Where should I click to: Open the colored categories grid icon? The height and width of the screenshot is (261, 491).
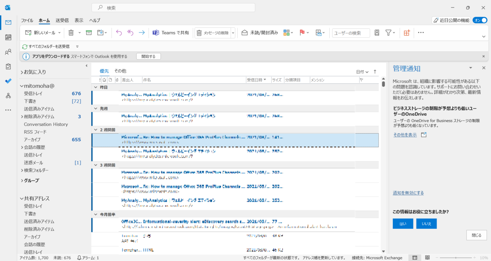click(x=286, y=33)
